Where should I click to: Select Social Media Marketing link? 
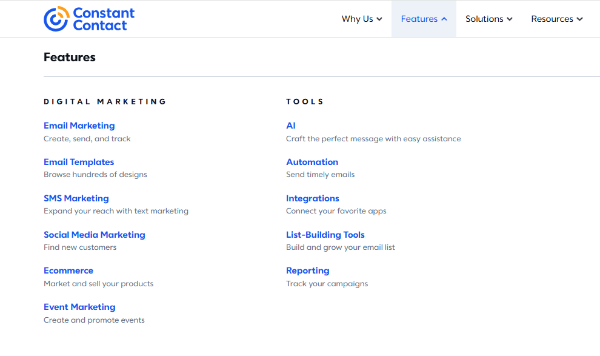(95, 235)
